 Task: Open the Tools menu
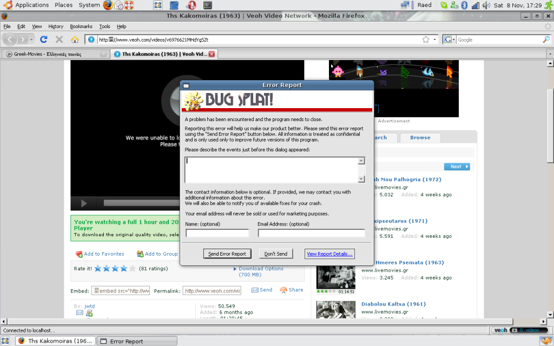(104, 26)
